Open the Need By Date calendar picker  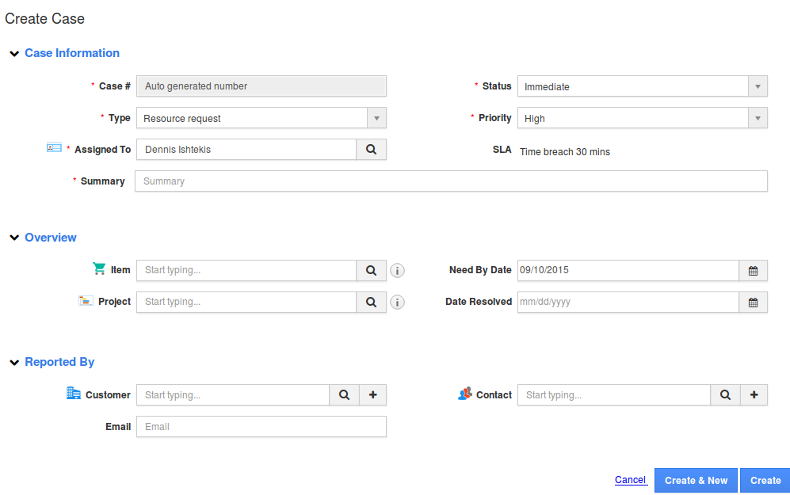753,271
